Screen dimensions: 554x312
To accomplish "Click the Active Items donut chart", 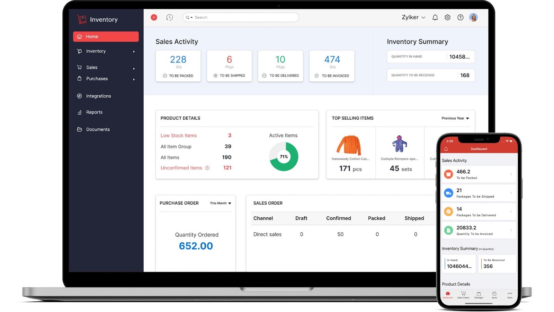I will [283, 157].
